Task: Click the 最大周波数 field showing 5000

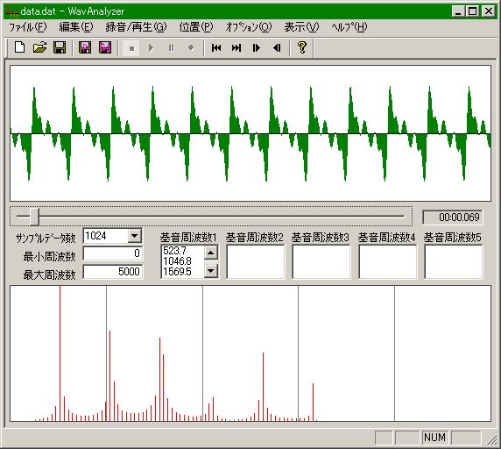Action: tap(112, 272)
